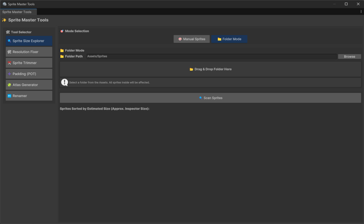The width and height of the screenshot is (364, 224).
Task: Click the Sprites Sorted by Estimated Size label
Action: pyautogui.click(x=105, y=108)
